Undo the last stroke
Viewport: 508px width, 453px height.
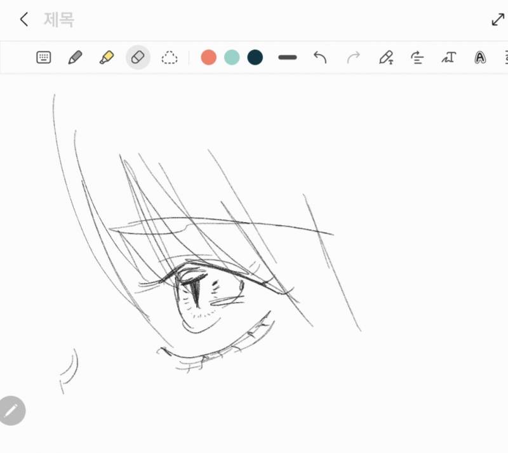point(320,57)
